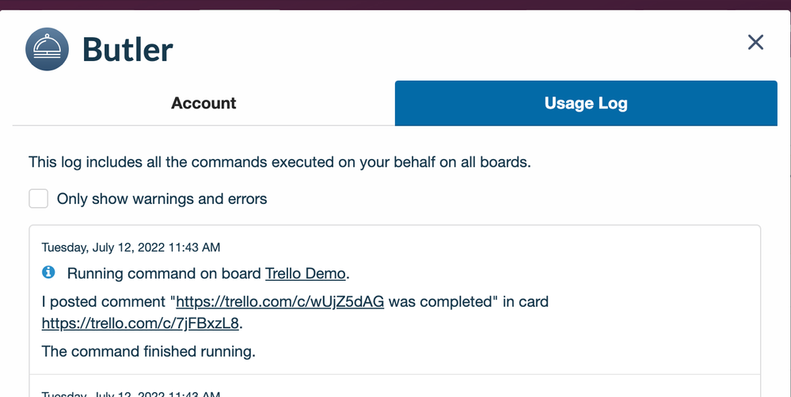
Task: Click the 'Running command on board' text
Action: point(165,274)
